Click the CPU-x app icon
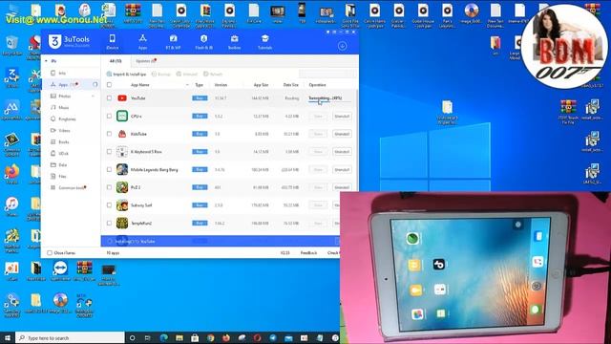This screenshot has height=344, width=611. tap(122, 116)
